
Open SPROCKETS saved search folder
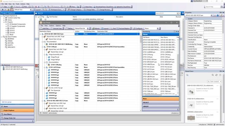pyautogui.click(x=11, y=47)
